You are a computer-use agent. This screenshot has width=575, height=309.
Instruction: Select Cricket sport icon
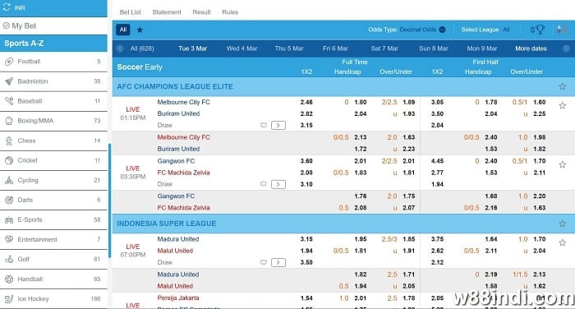click(9, 160)
